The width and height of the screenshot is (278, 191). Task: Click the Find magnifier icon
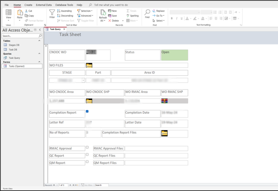pos(147,13)
